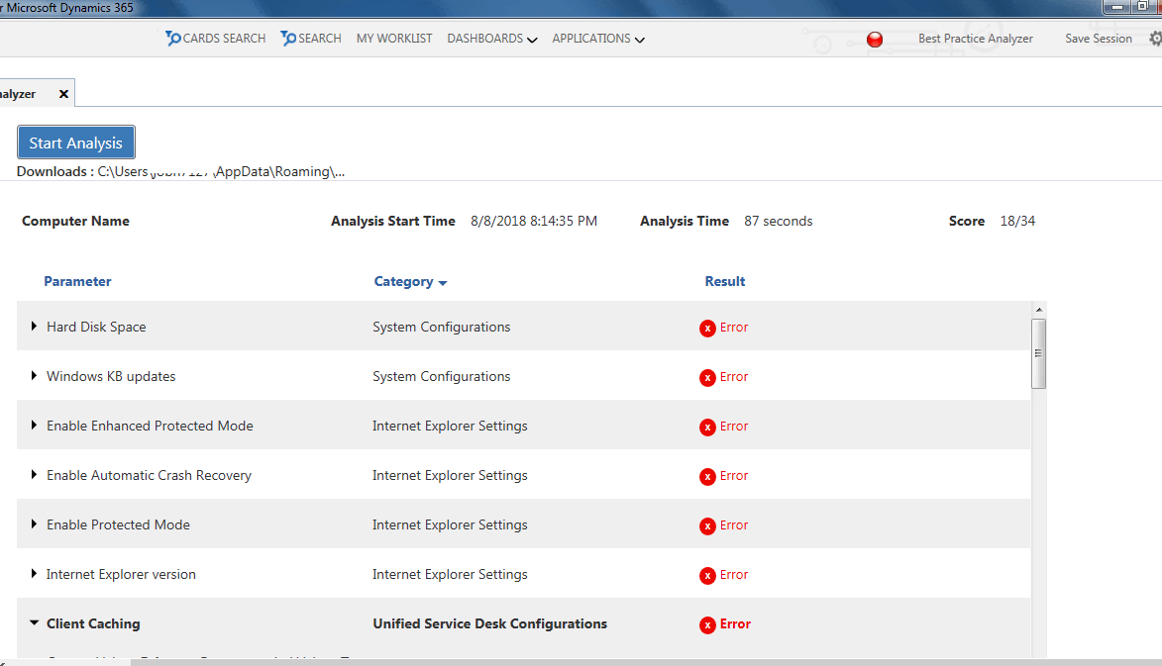
Task: Click the Search magnifier icon in toolbar
Action: 288,39
